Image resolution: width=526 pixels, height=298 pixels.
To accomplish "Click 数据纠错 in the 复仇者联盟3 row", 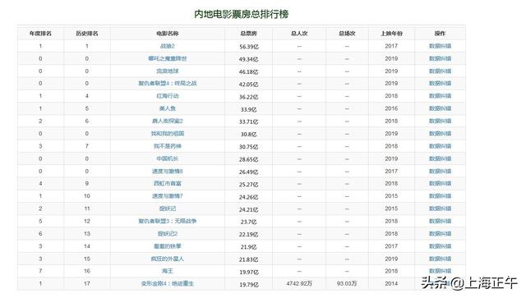I will tap(440, 221).
